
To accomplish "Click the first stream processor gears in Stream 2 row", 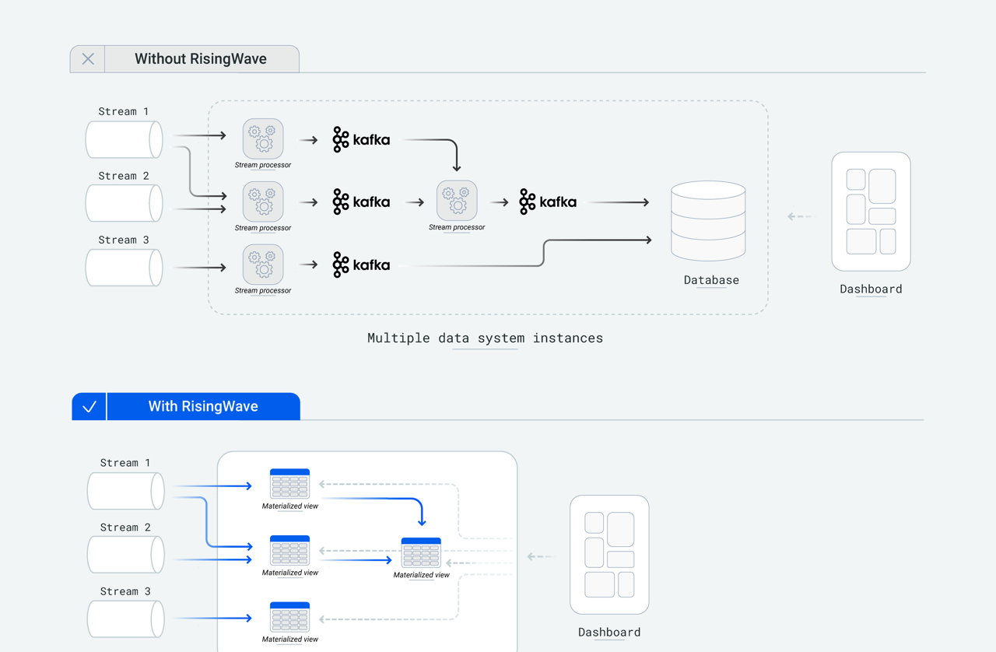I will tap(263, 202).
